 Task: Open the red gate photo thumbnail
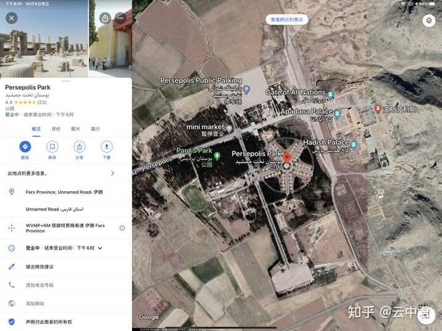(110, 38)
